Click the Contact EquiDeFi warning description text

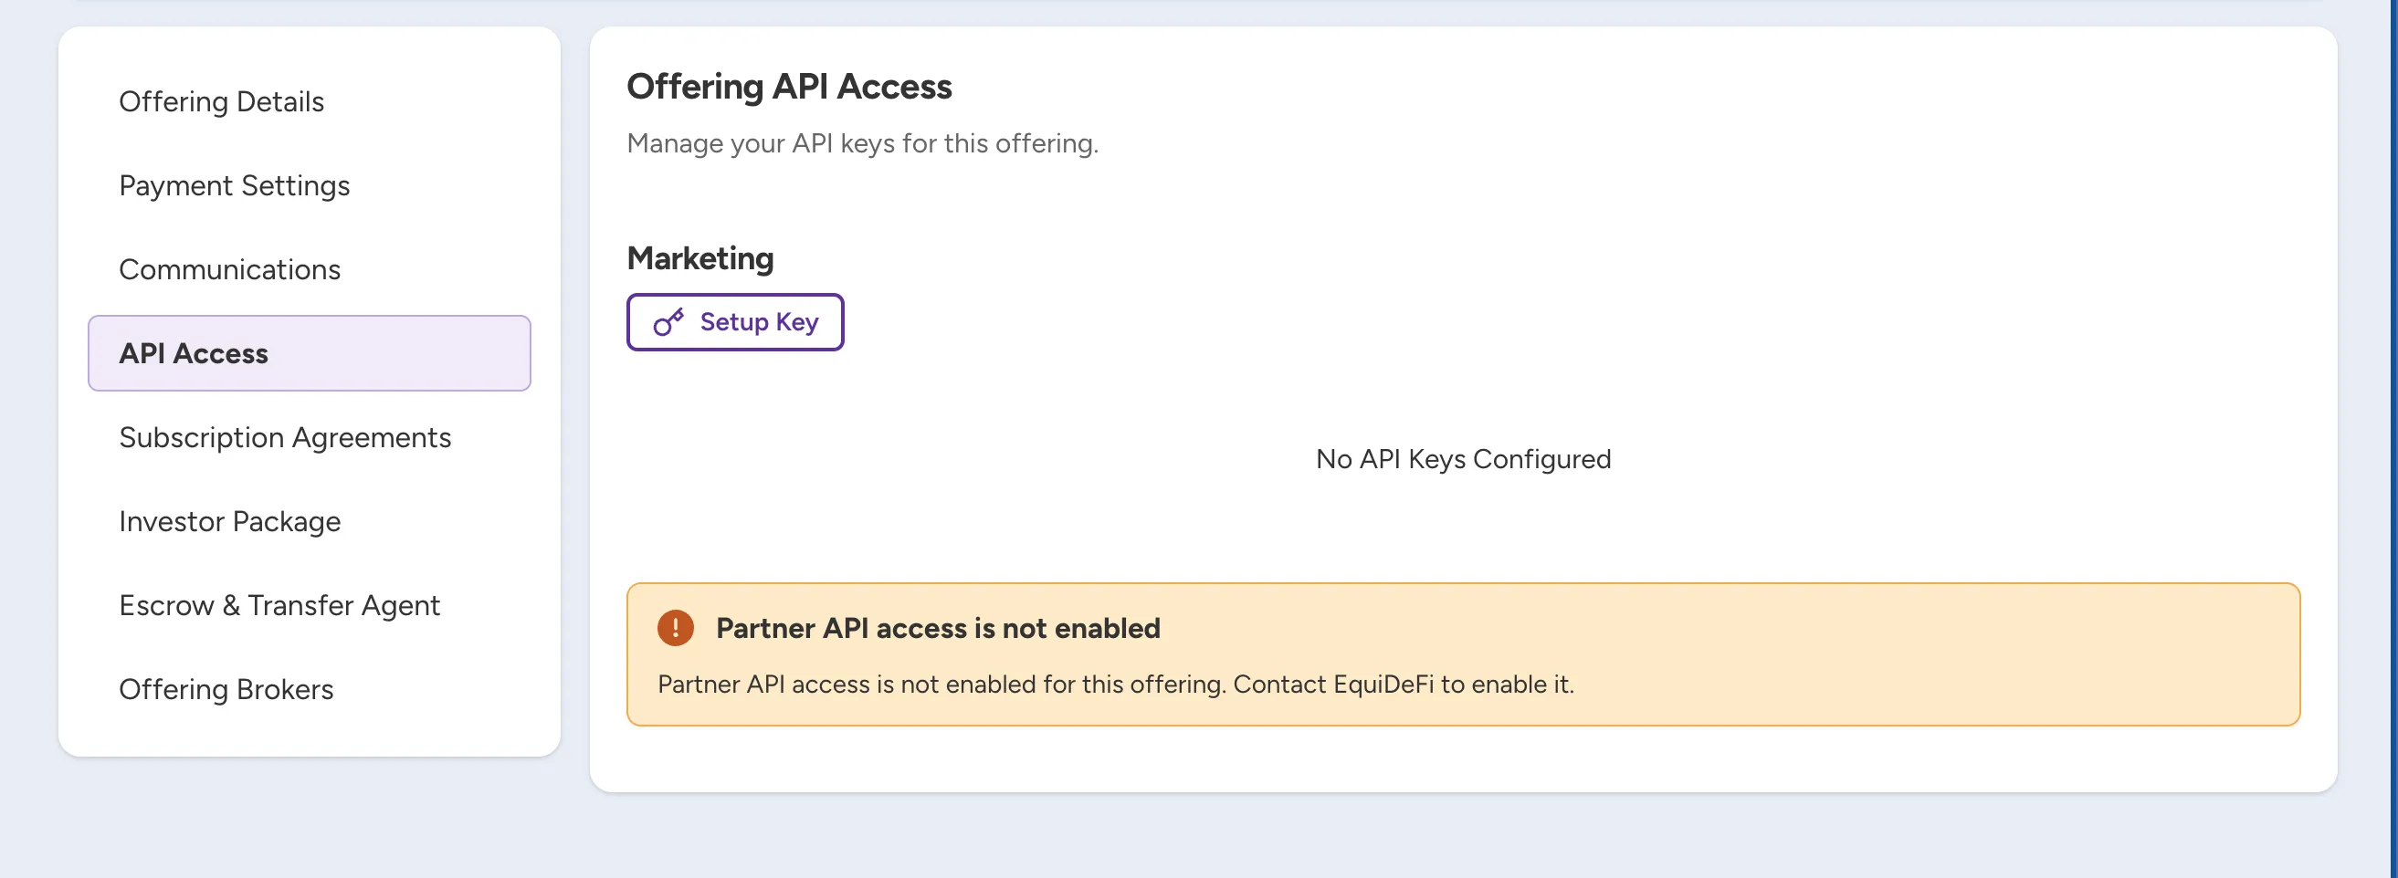(1116, 685)
